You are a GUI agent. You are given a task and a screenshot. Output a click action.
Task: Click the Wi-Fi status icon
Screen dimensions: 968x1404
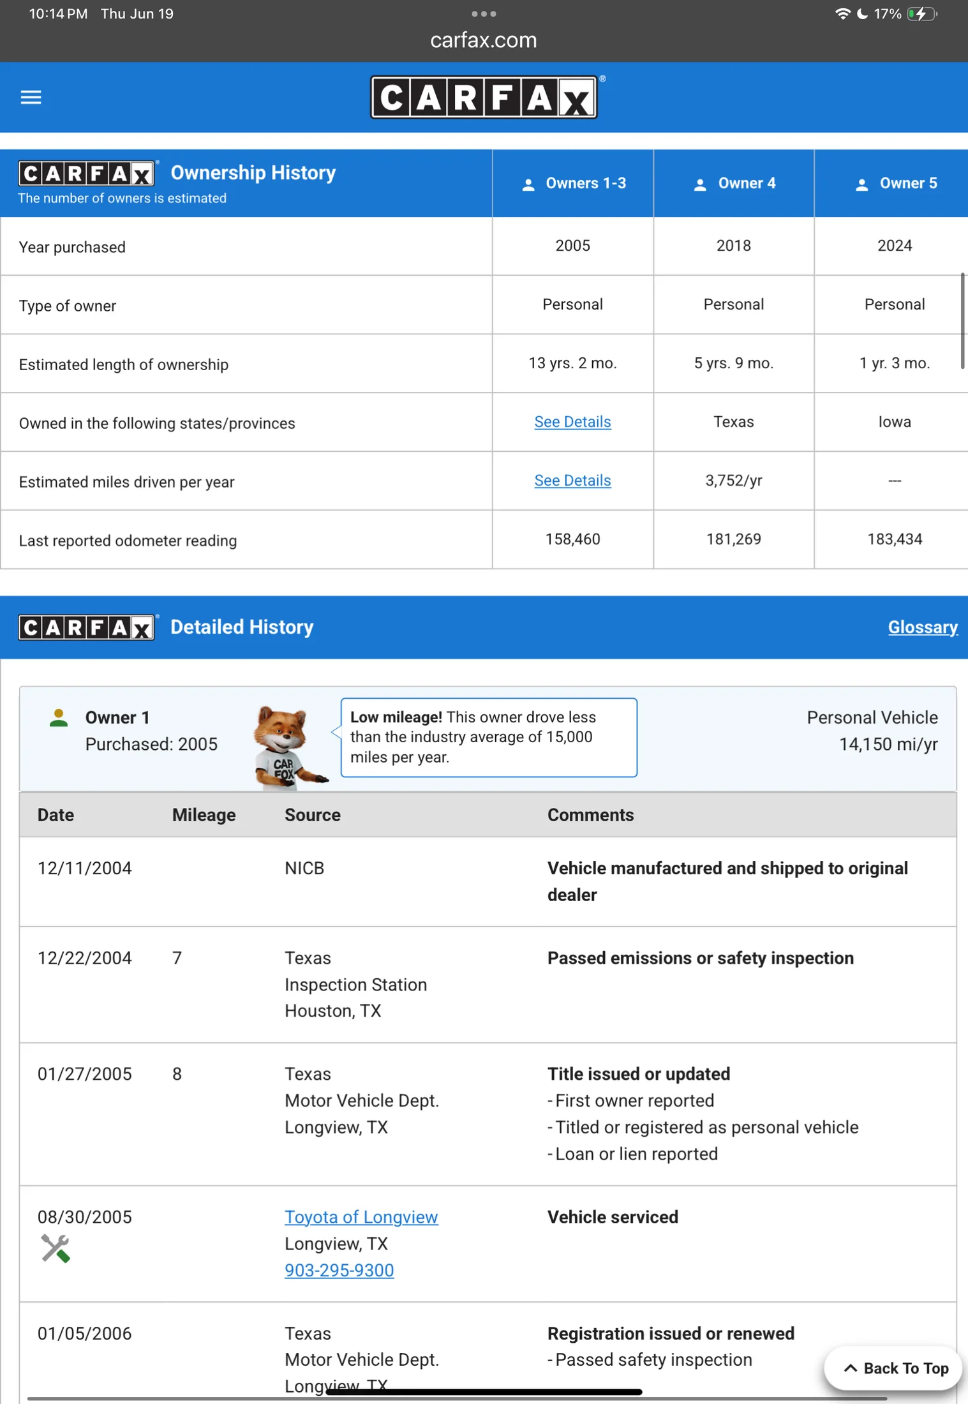pos(842,13)
